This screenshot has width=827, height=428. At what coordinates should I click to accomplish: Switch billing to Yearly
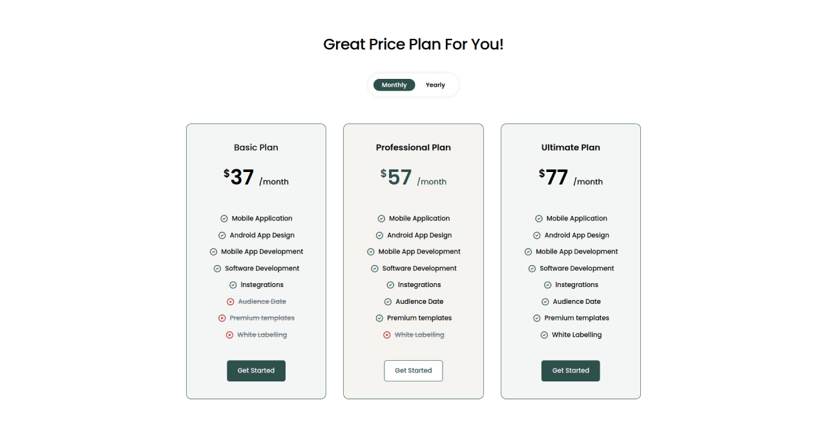(x=435, y=85)
